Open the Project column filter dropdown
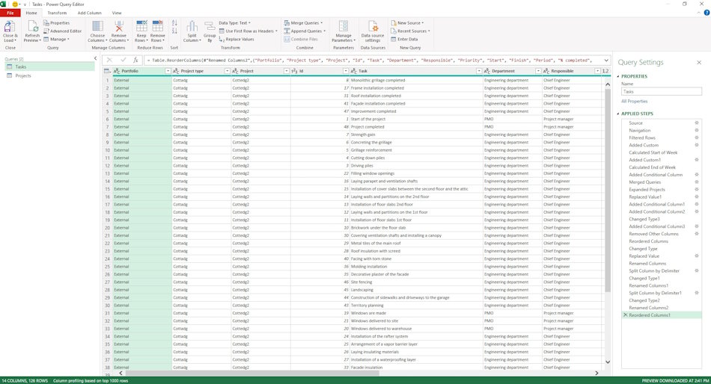The width and height of the screenshot is (711, 384). (287, 71)
